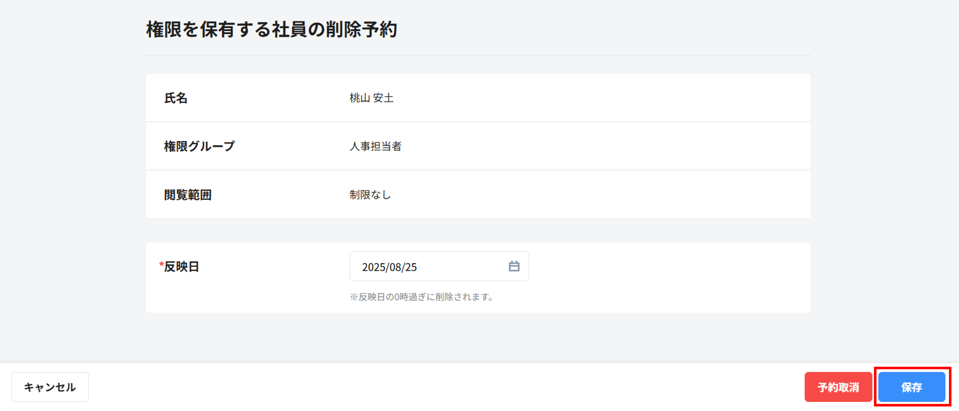This screenshot has width=959, height=411.
Task: Open the calendar picker icon in the date field
Action: click(514, 266)
